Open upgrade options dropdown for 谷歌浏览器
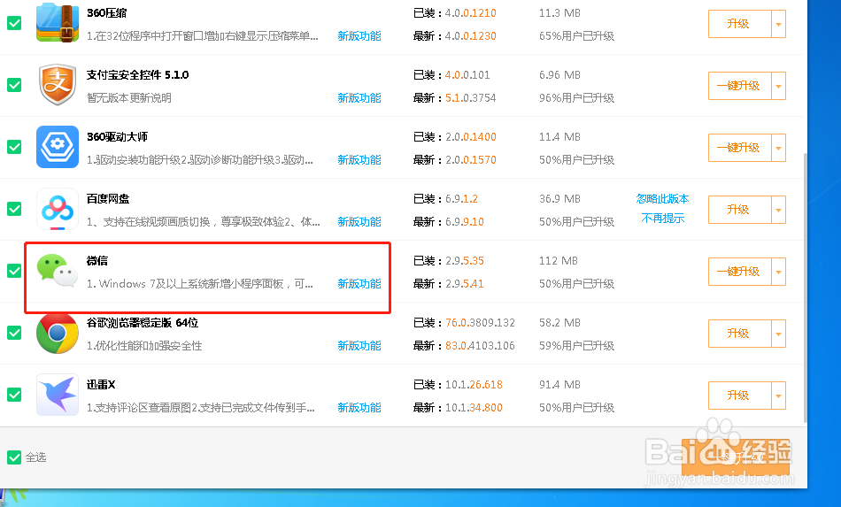The width and height of the screenshot is (841, 507). 778,334
